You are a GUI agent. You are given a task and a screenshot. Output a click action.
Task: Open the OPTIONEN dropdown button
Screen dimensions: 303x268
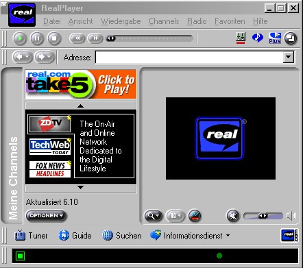tap(46, 215)
